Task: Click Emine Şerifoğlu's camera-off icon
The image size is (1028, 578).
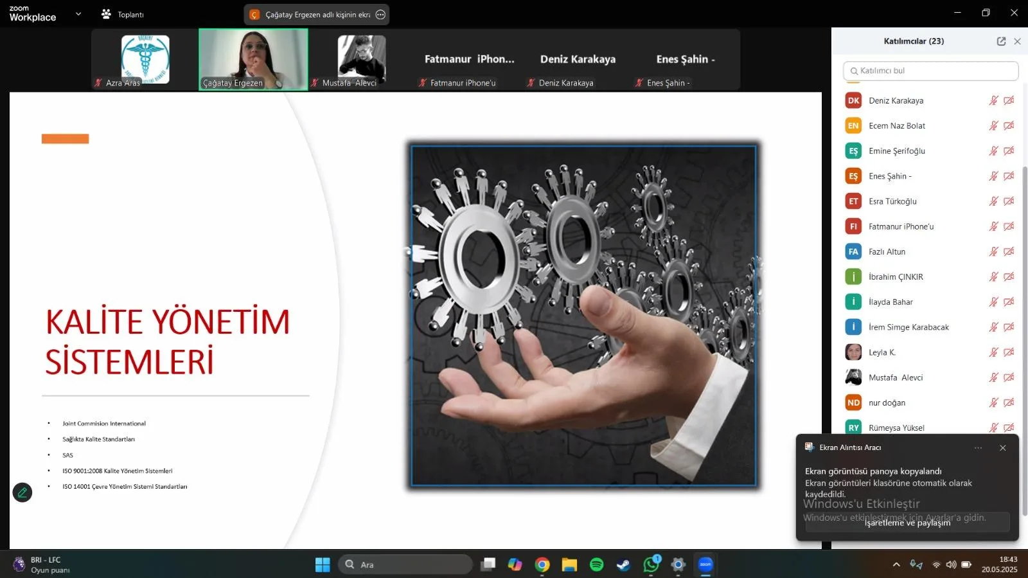Action: tap(1009, 150)
